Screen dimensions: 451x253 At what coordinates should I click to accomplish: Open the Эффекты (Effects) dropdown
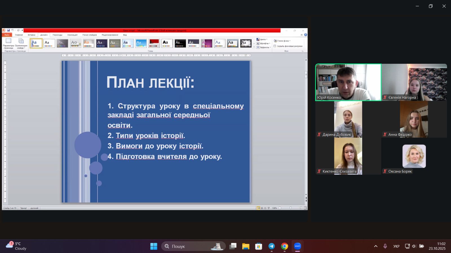pos(264,47)
